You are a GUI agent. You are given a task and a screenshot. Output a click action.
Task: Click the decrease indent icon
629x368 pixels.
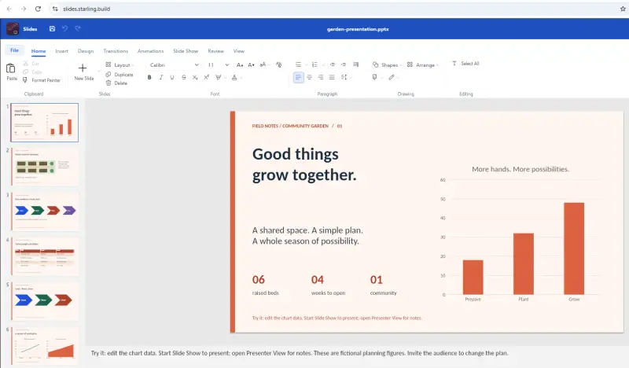[x=332, y=64]
